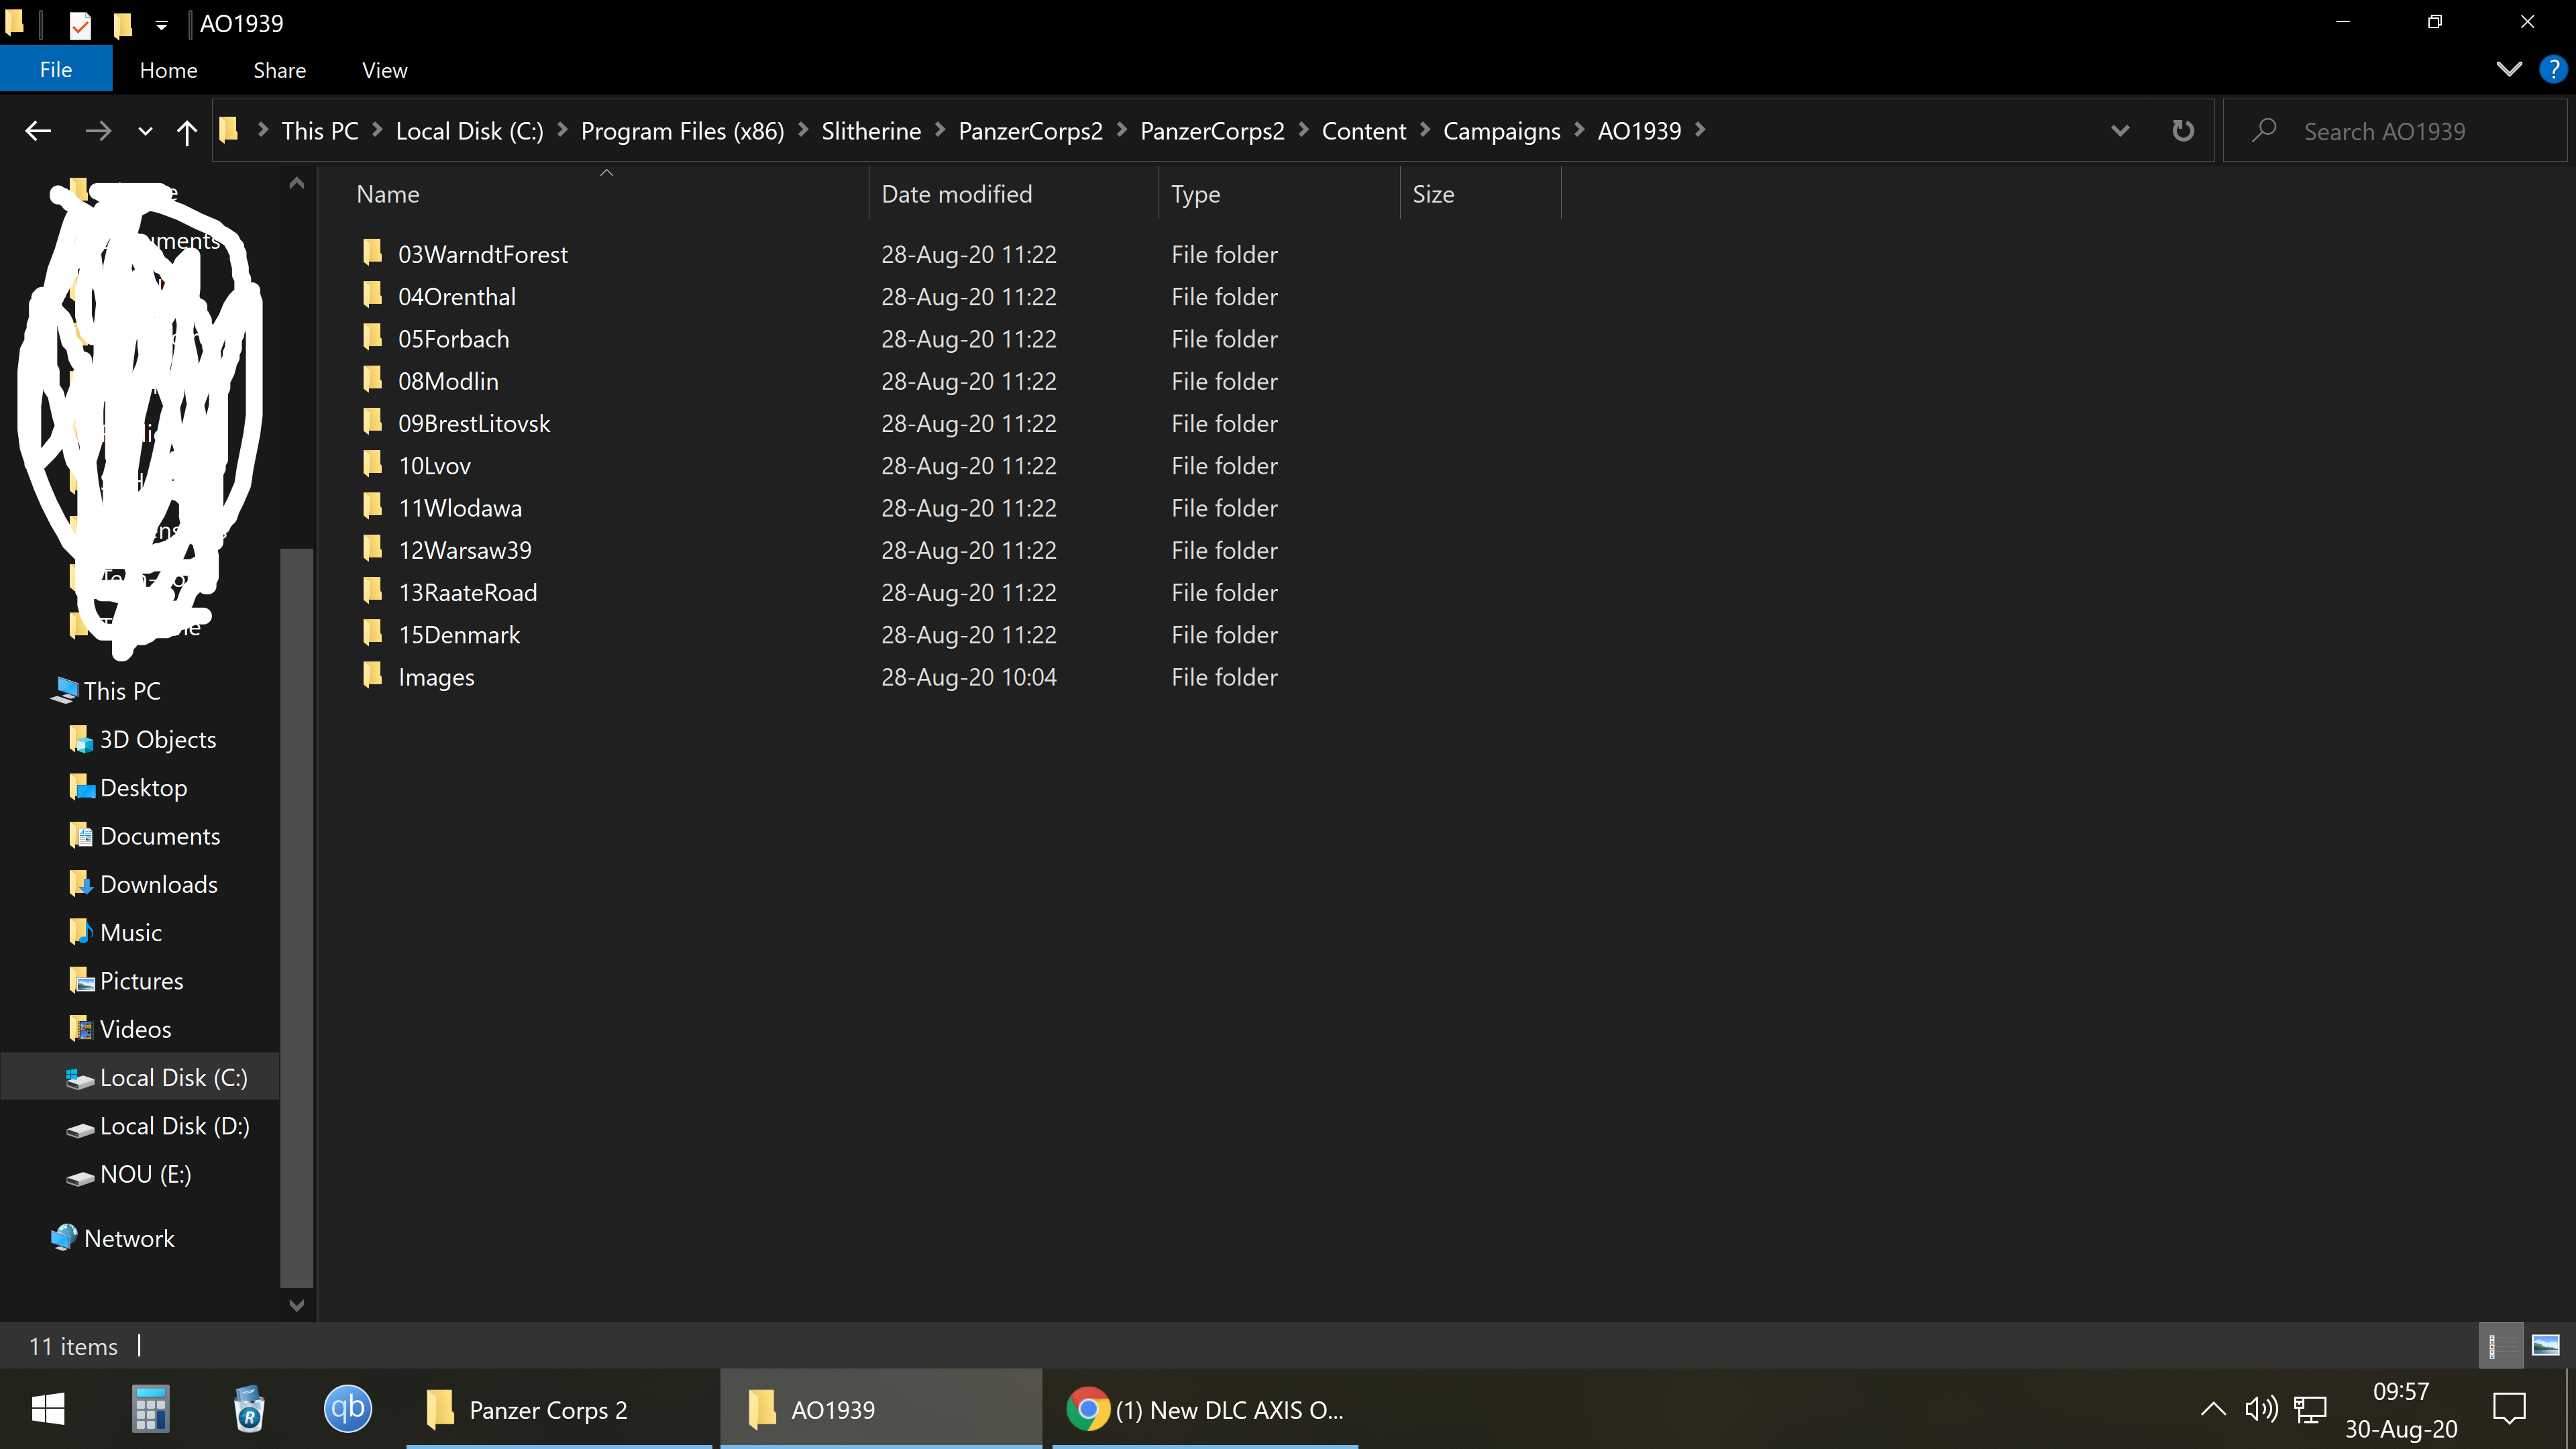This screenshot has width=2576, height=1449.
Task: Expand the recent locations dropdown arrow
Action: point(145,132)
